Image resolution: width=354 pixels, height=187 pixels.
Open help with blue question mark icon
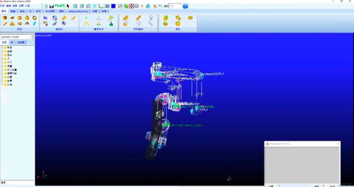click(x=185, y=6)
